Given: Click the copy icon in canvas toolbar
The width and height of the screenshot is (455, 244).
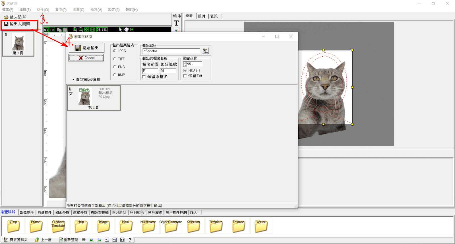Looking at the screenshot, I should (x=59, y=30).
